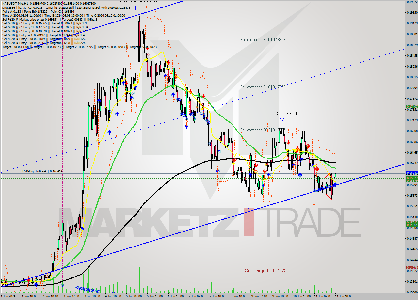Select the green 0.17407 price tag

click(x=411, y=107)
